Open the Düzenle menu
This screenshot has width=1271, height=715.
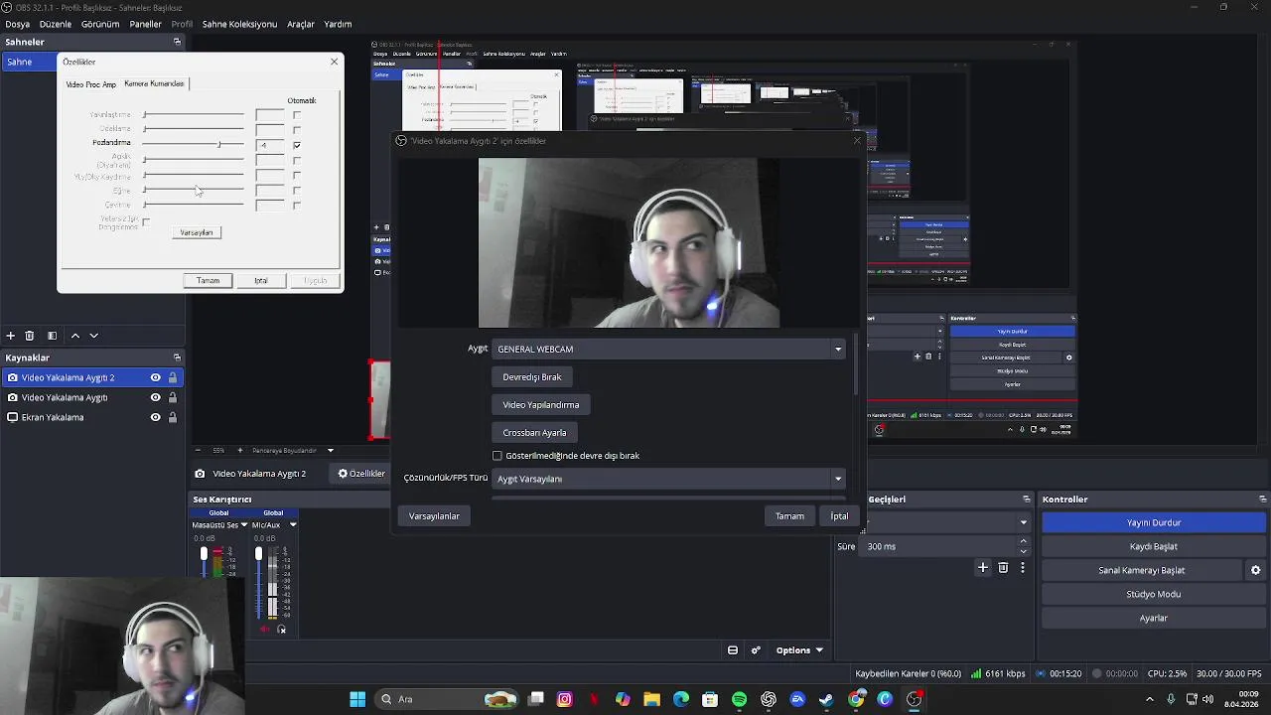[56, 24]
